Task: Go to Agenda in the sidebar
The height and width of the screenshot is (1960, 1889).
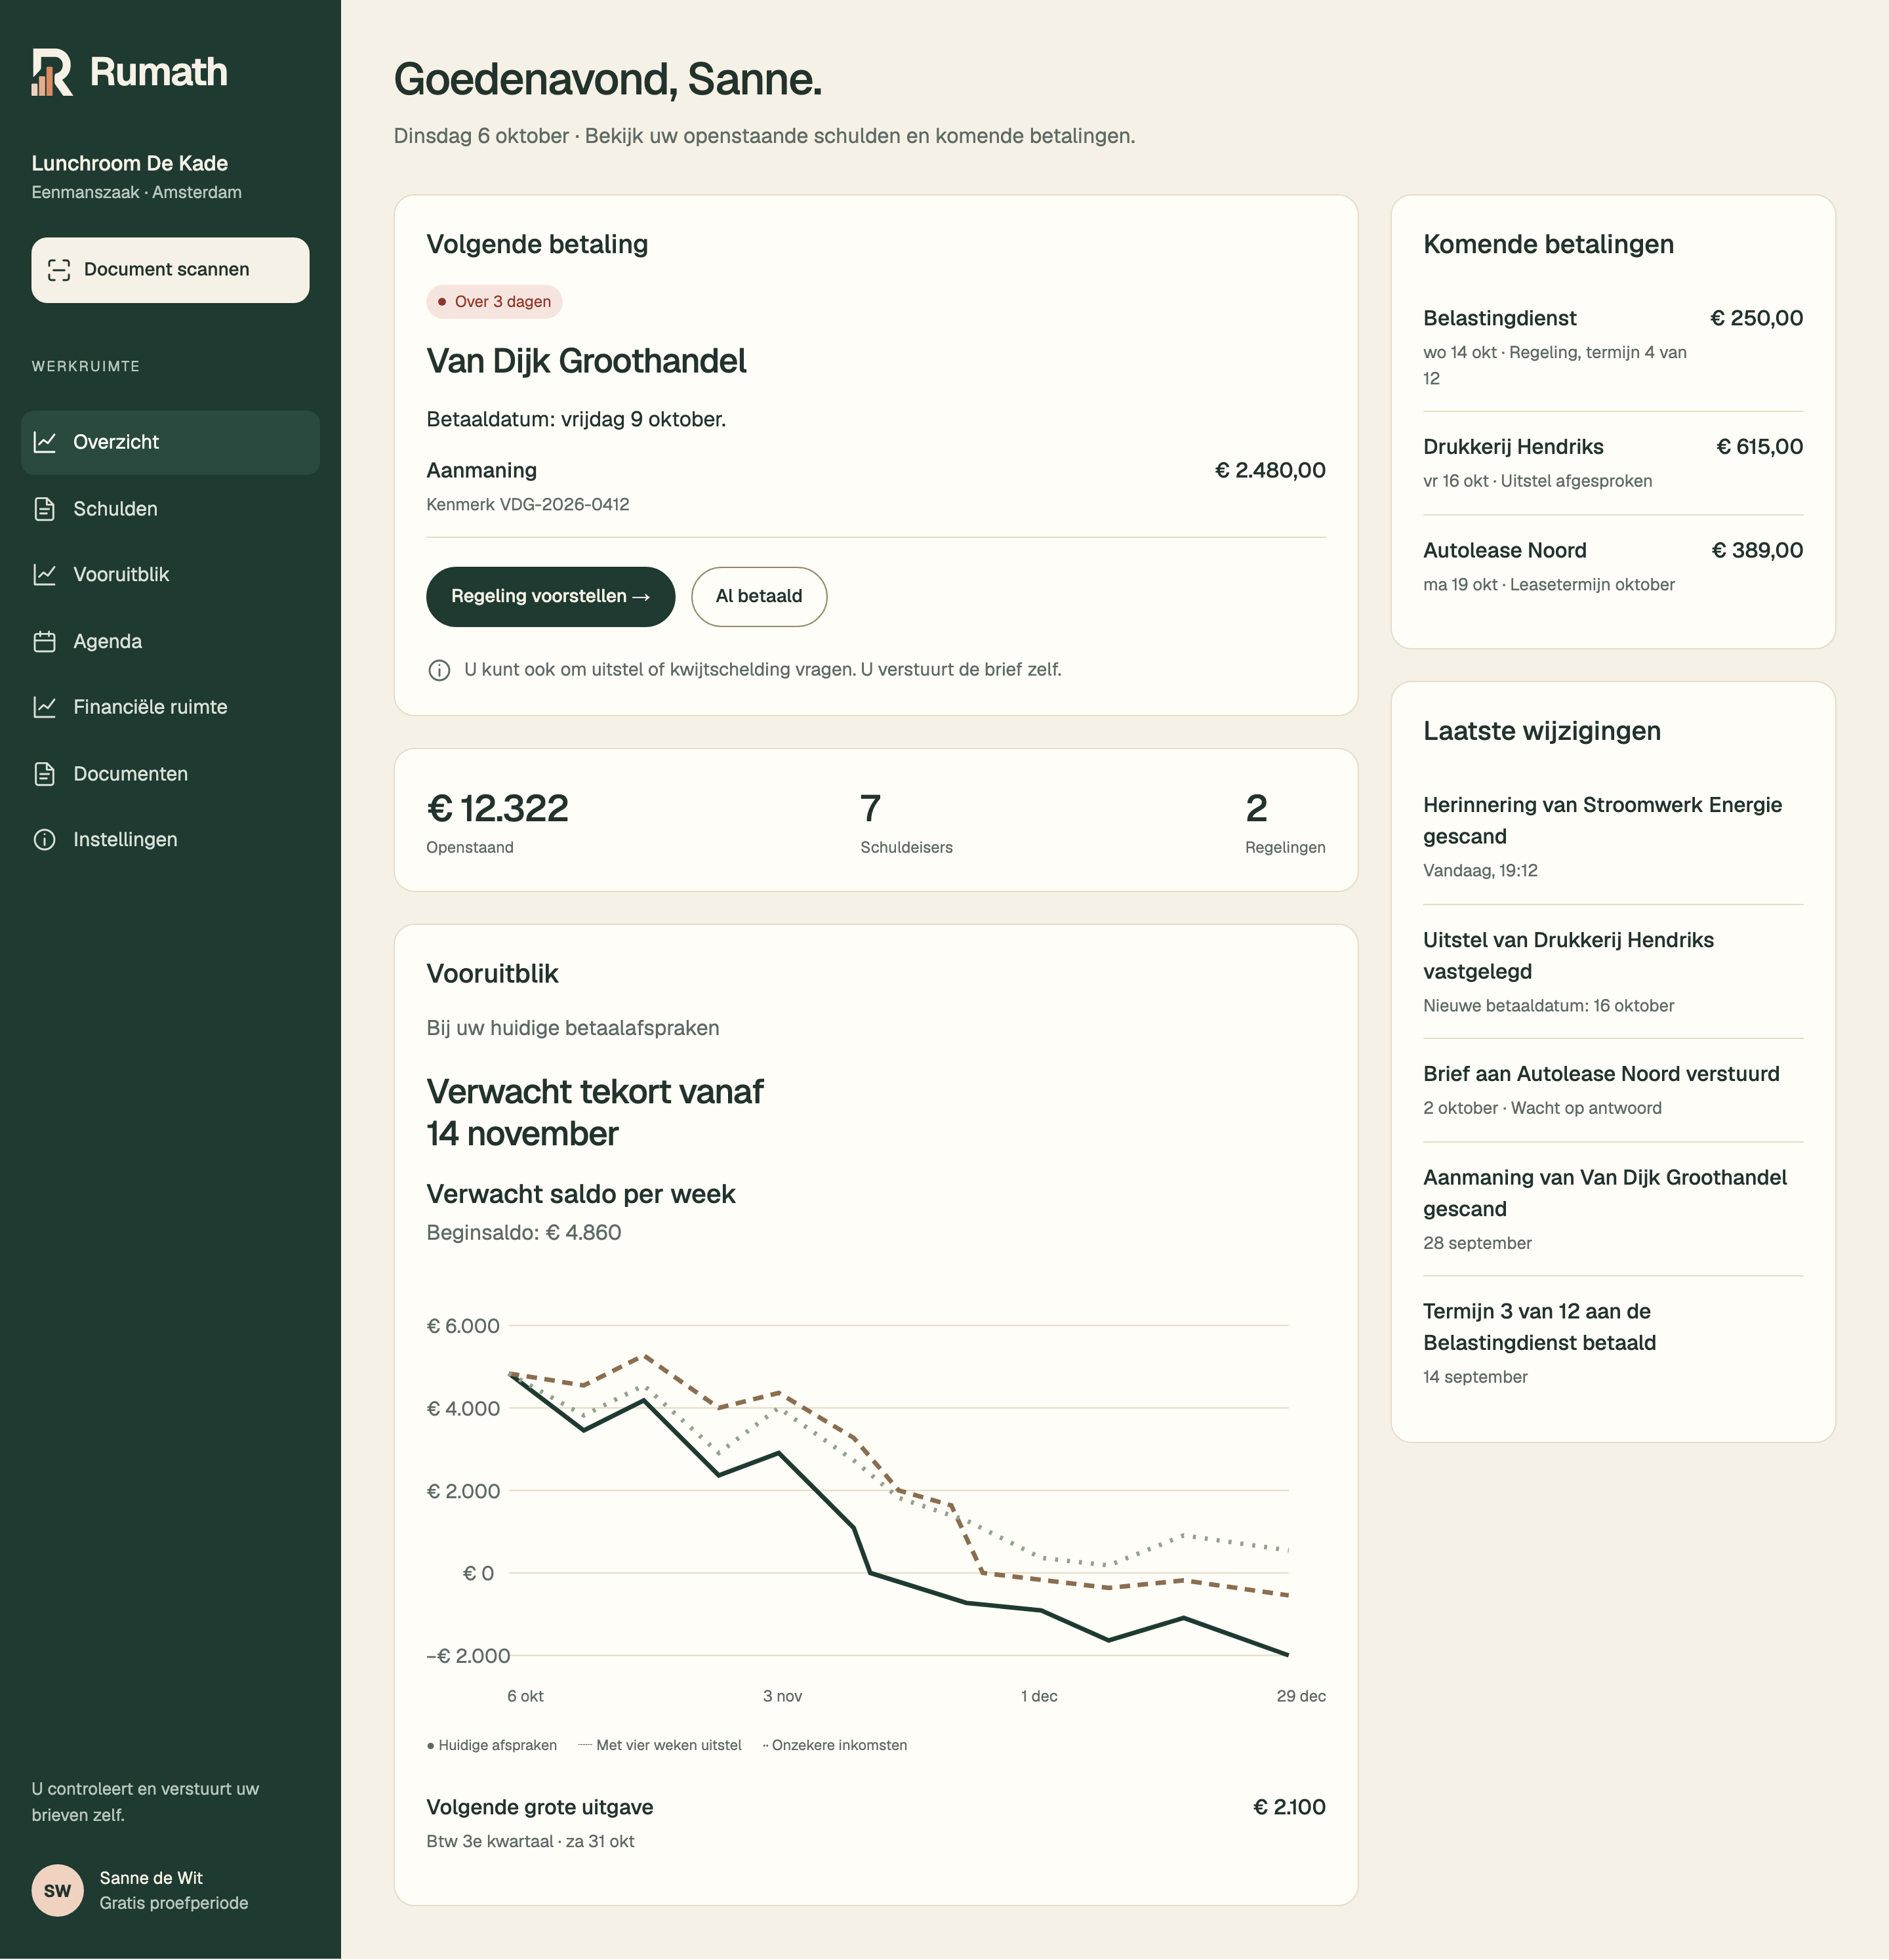Action: click(170, 642)
